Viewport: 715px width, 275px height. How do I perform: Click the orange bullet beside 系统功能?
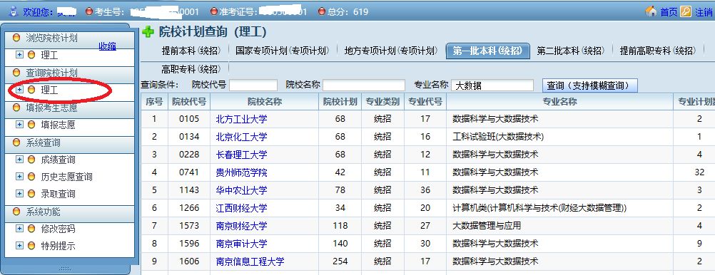click(x=16, y=212)
